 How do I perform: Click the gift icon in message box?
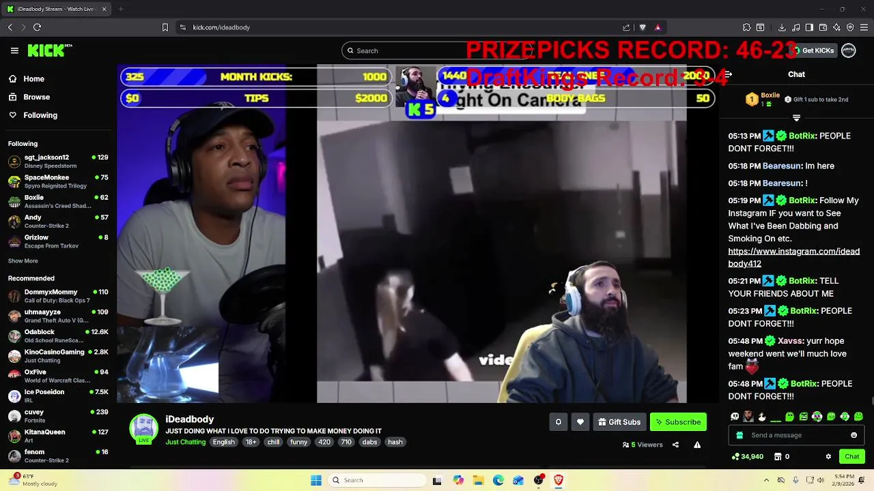click(x=739, y=435)
